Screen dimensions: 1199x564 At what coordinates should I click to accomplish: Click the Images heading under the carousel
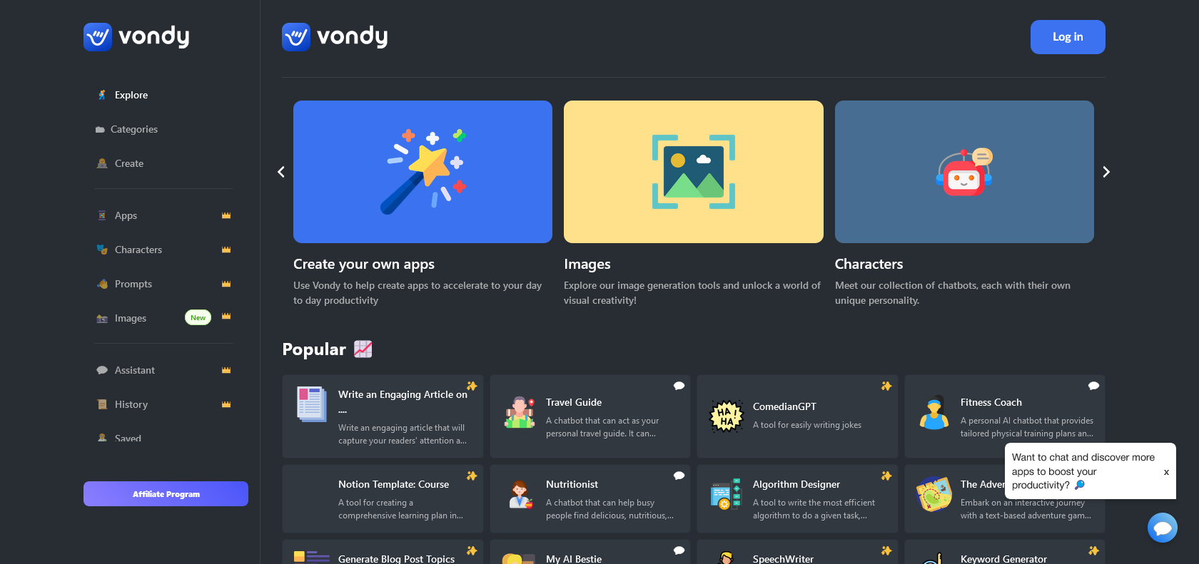[587, 264]
